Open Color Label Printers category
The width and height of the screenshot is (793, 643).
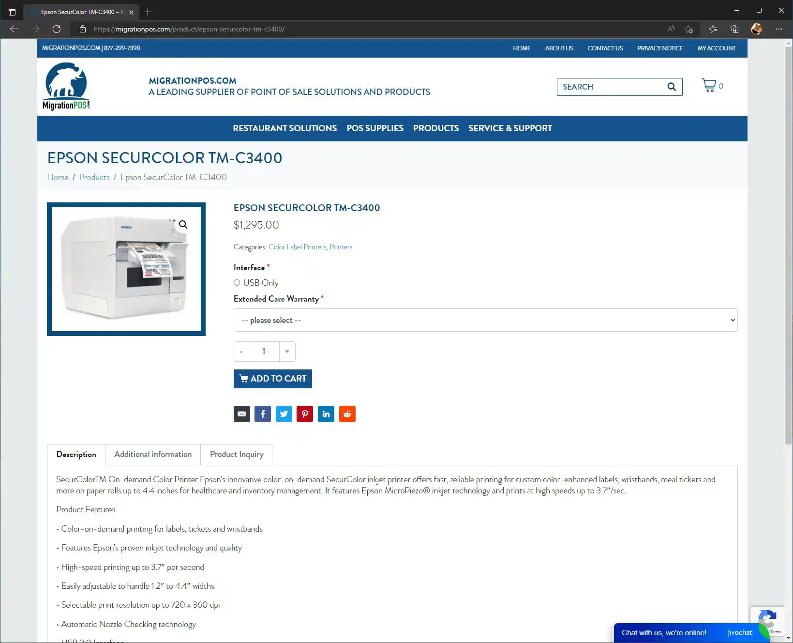pyautogui.click(x=298, y=247)
